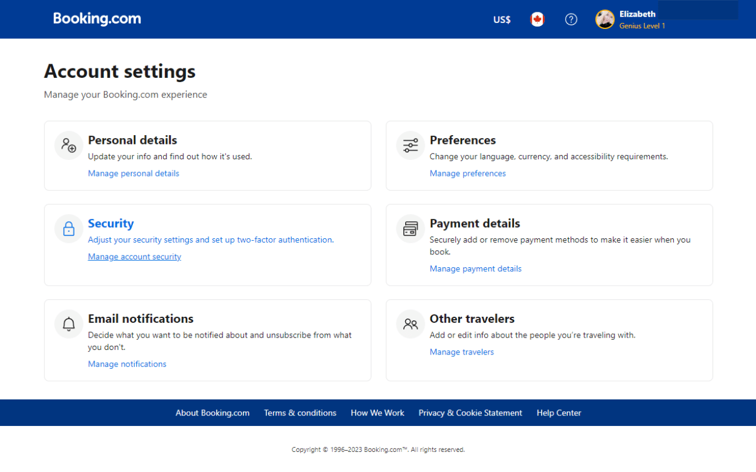Click the Preferences sliders icon
The height and width of the screenshot is (472, 756).
(x=410, y=145)
